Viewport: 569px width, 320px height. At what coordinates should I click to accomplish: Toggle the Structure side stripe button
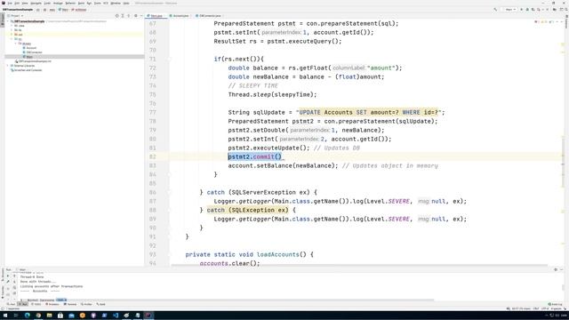pos(2,274)
